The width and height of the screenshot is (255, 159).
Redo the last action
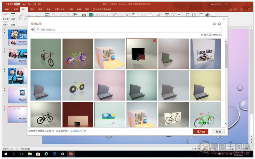[x=34, y=4]
